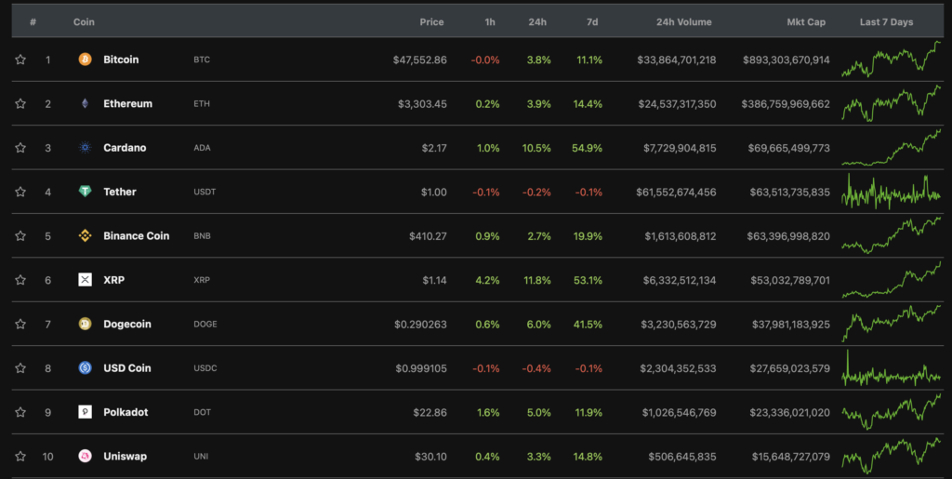Image resolution: width=952 pixels, height=479 pixels.
Task: Click the Dogecoin logo icon
Action: [85, 325]
